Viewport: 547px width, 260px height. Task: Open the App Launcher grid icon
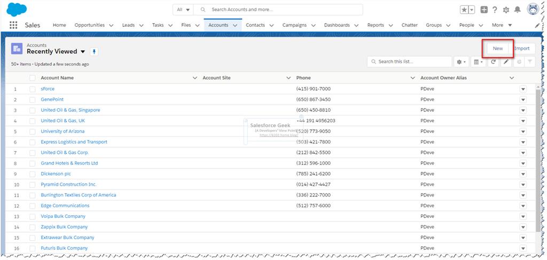click(x=13, y=25)
